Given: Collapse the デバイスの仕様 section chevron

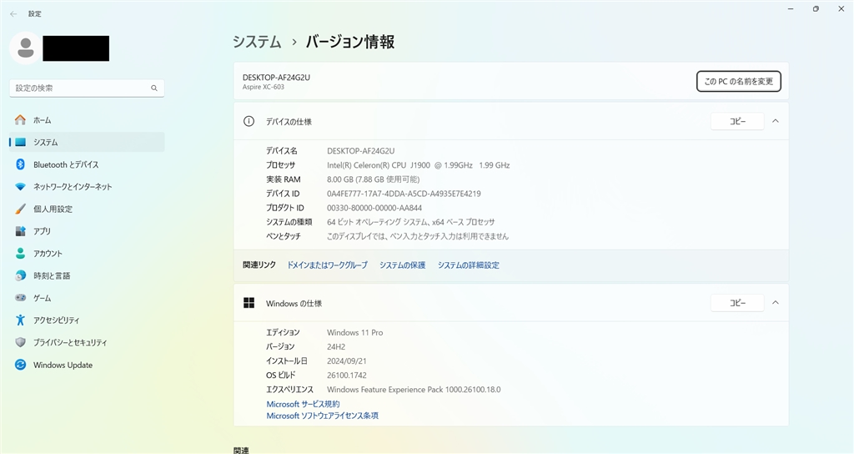Looking at the screenshot, I should (x=776, y=121).
